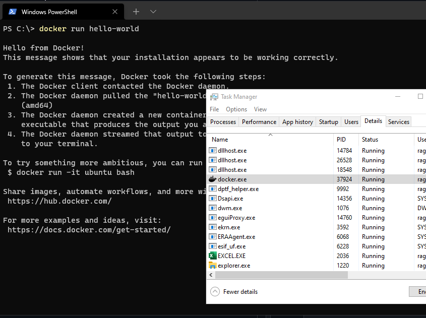The height and width of the screenshot is (318, 426).
Task: Click the PowerShell icon on the terminal tab
Action: tap(12, 12)
